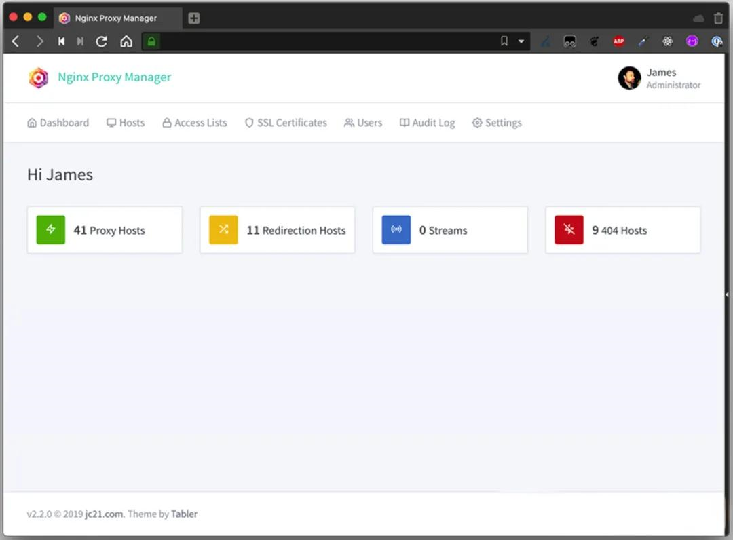Click the blue Streams broadcast icon
The image size is (733, 540).
coord(396,230)
